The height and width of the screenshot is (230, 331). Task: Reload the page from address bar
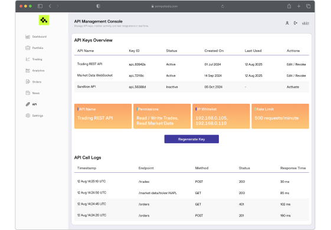pyautogui.click(x=222, y=6)
